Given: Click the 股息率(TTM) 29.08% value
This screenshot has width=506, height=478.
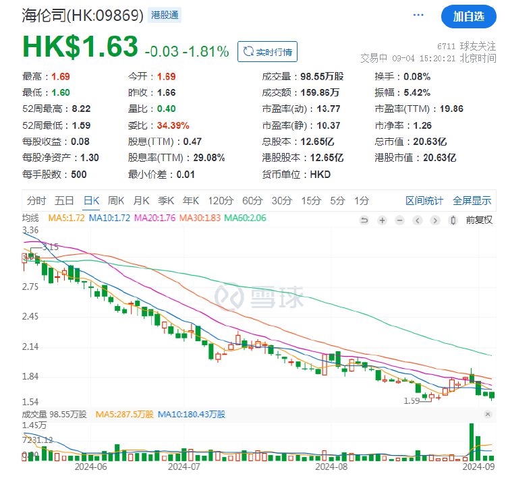Looking at the screenshot, I should (208, 158).
